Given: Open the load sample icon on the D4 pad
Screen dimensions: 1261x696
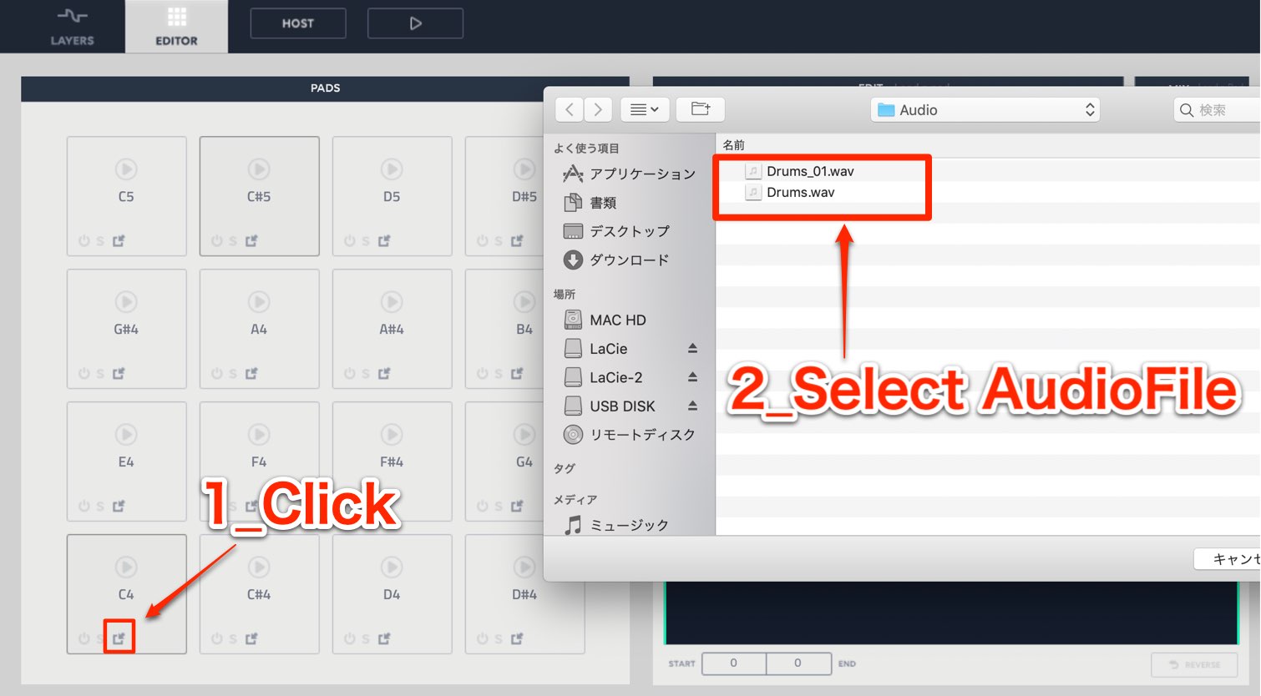Looking at the screenshot, I should 384,638.
